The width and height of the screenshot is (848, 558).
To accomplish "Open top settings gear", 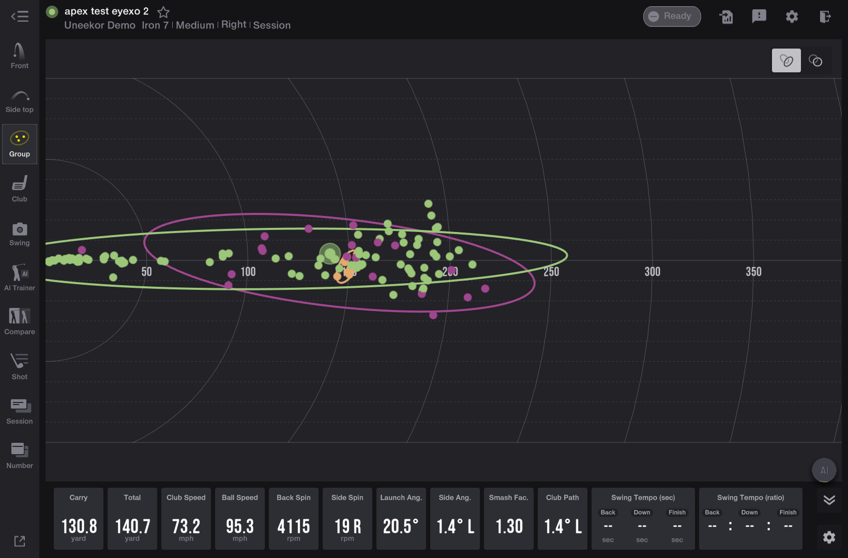I will pyautogui.click(x=792, y=17).
